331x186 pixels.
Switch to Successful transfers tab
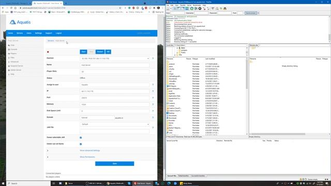pos(198,176)
